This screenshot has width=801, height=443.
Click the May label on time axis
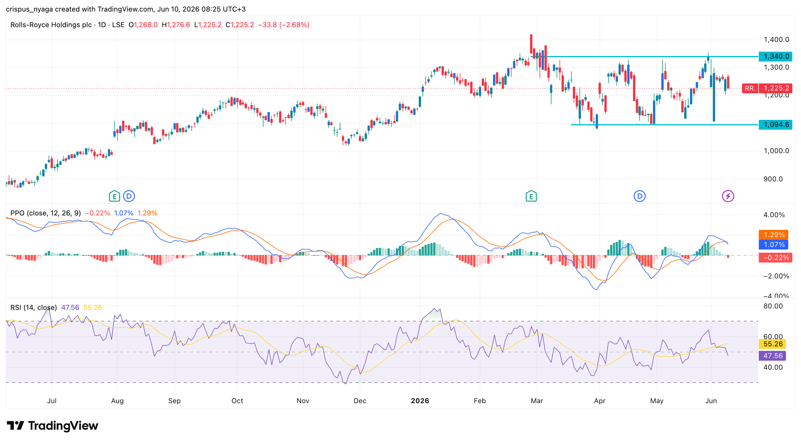[x=657, y=401]
